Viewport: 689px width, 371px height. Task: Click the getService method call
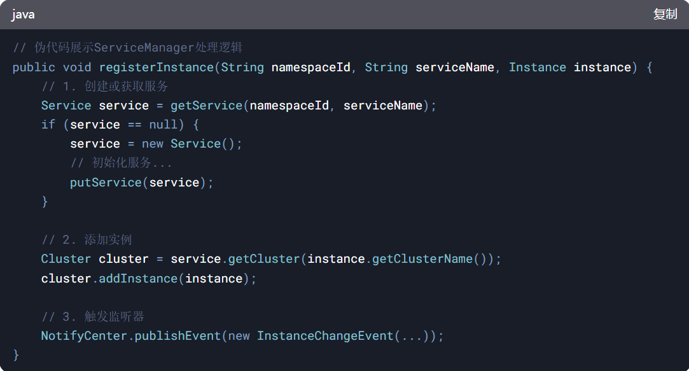point(206,106)
